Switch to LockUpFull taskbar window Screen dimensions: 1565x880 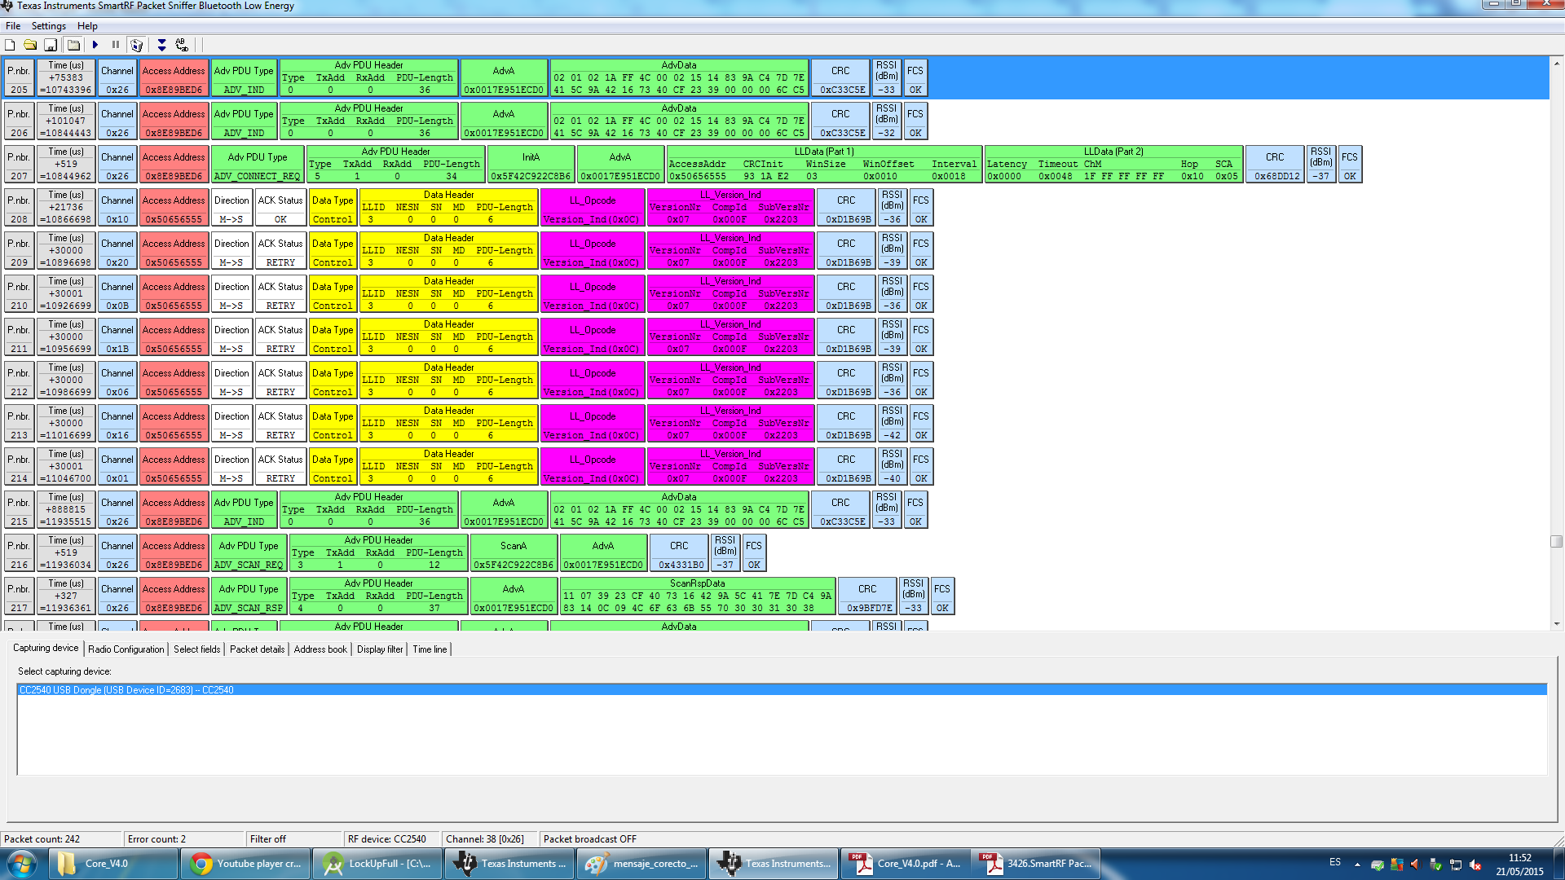(x=377, y=864)
